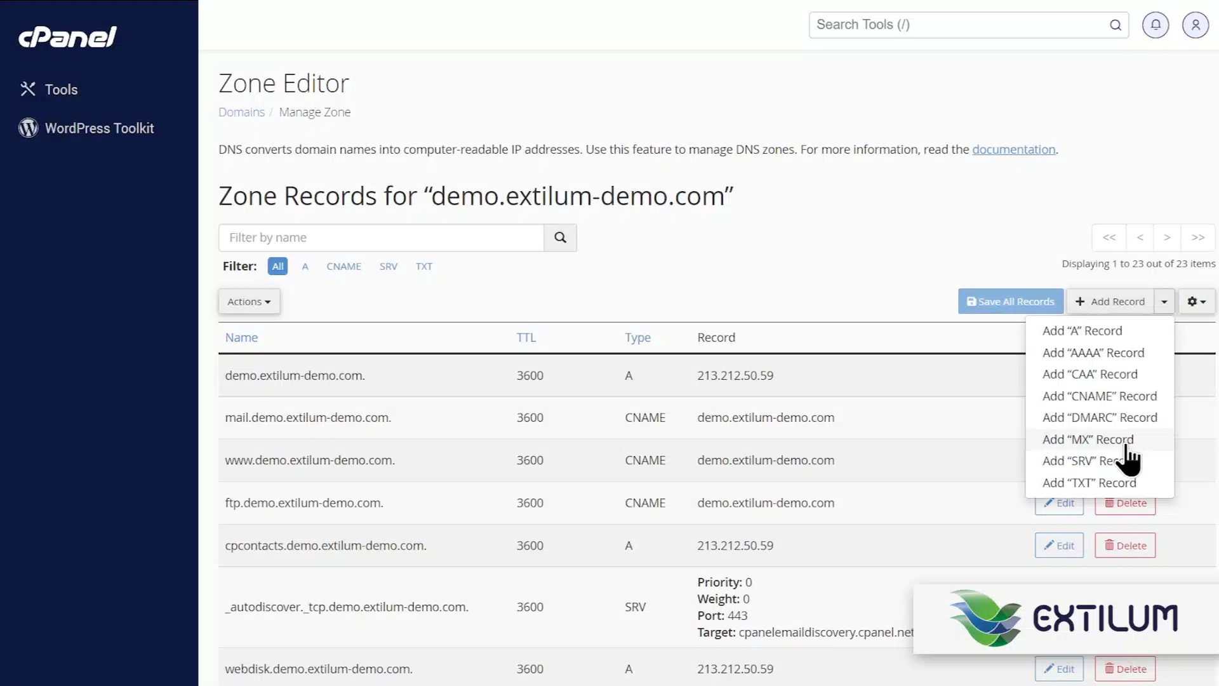This screenshot has width=1219, height=686.
Task: Edit the cpcontacts.demo.extilum-demo.com record
Action: (x=1059, y=546)
